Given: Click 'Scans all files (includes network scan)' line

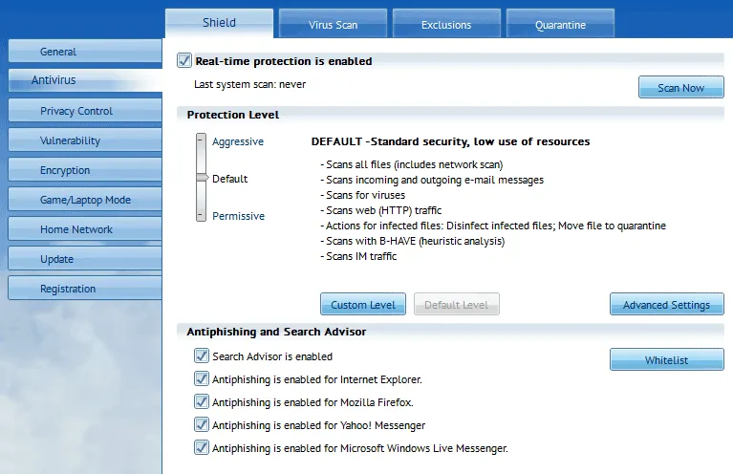Looking at the screenshot, I should coord(411,164).
